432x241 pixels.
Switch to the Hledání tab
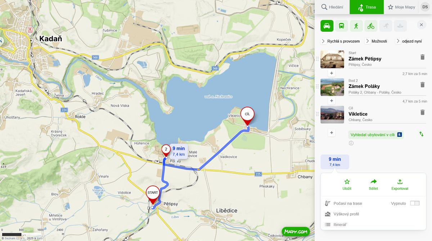pyautogui.click(x=332, y=7)
